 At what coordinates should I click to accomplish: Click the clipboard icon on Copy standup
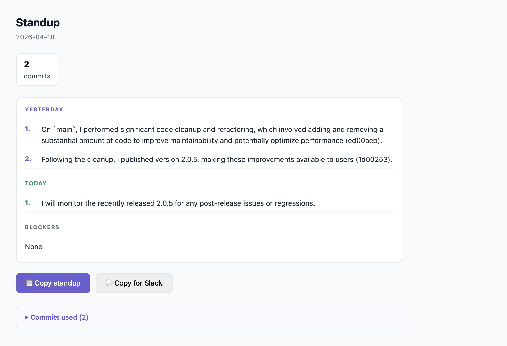pos(29,283)
